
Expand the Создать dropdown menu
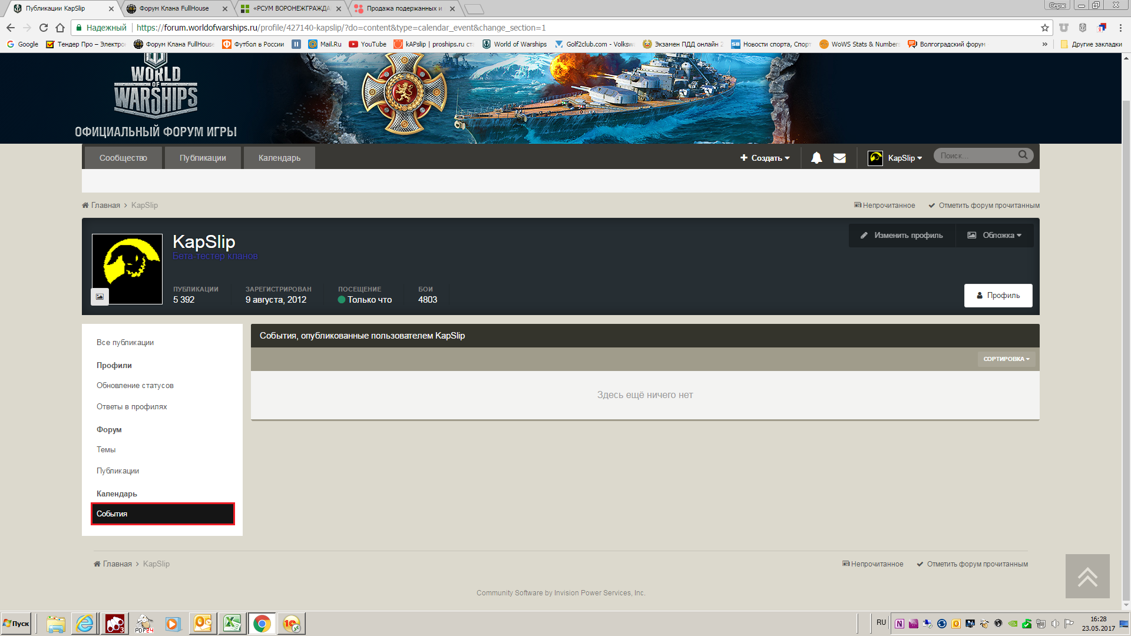tap(765, 158)
